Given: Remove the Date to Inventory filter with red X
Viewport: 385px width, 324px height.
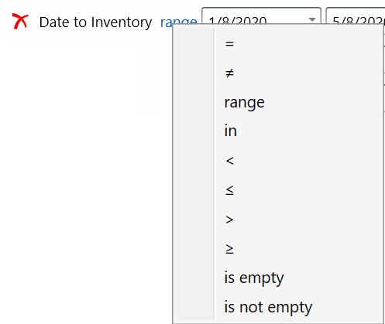Looking at the screenshot, I should pos(20,22).
